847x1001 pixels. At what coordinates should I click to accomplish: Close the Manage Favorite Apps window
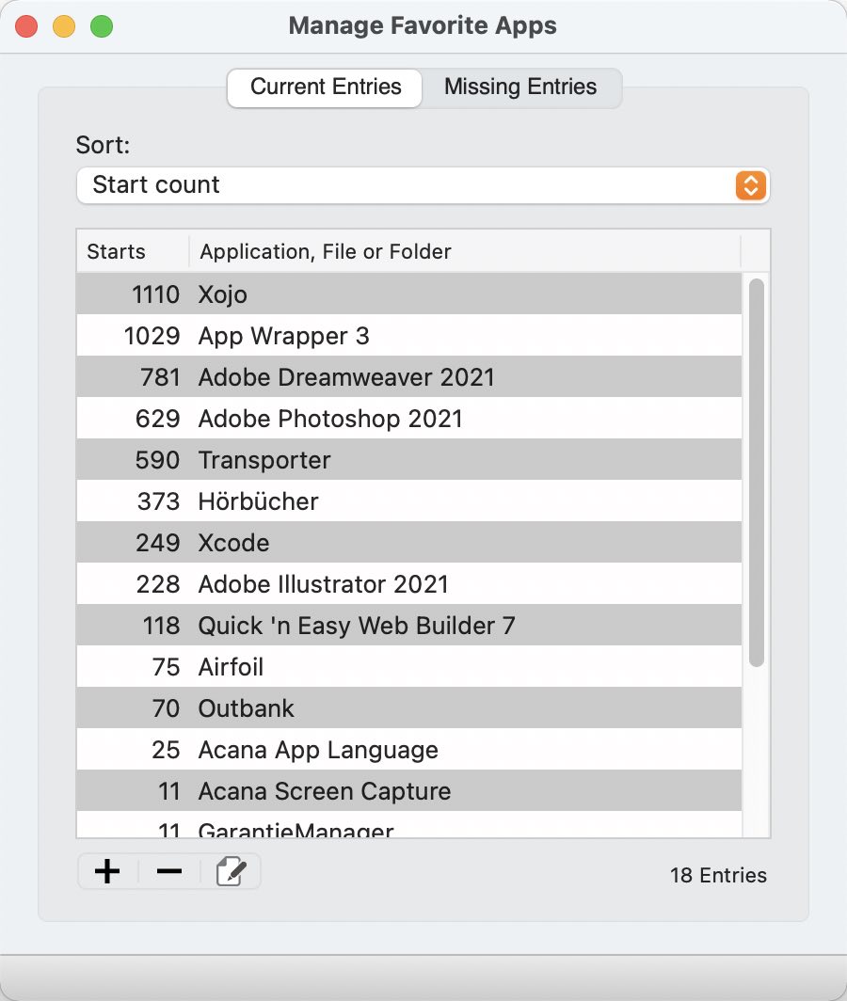26,26
